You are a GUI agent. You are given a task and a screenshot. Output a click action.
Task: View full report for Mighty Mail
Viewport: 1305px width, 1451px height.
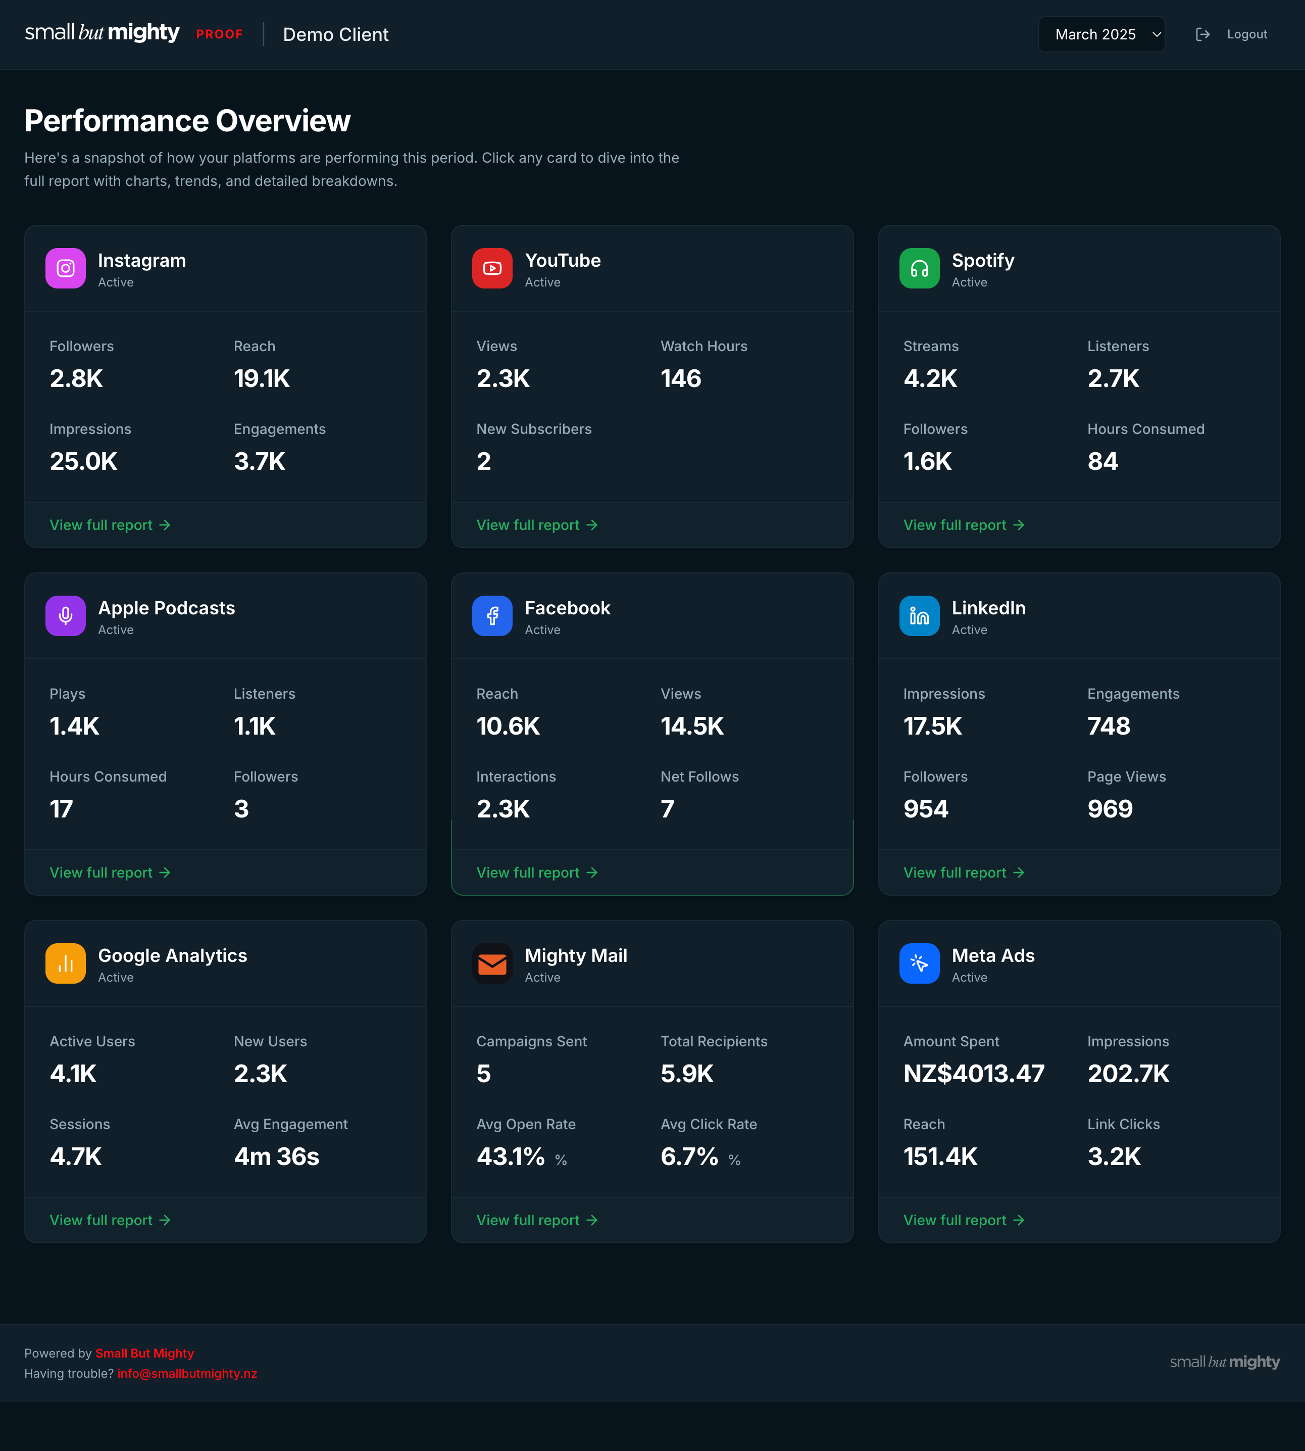click(x=537, y=1220)
